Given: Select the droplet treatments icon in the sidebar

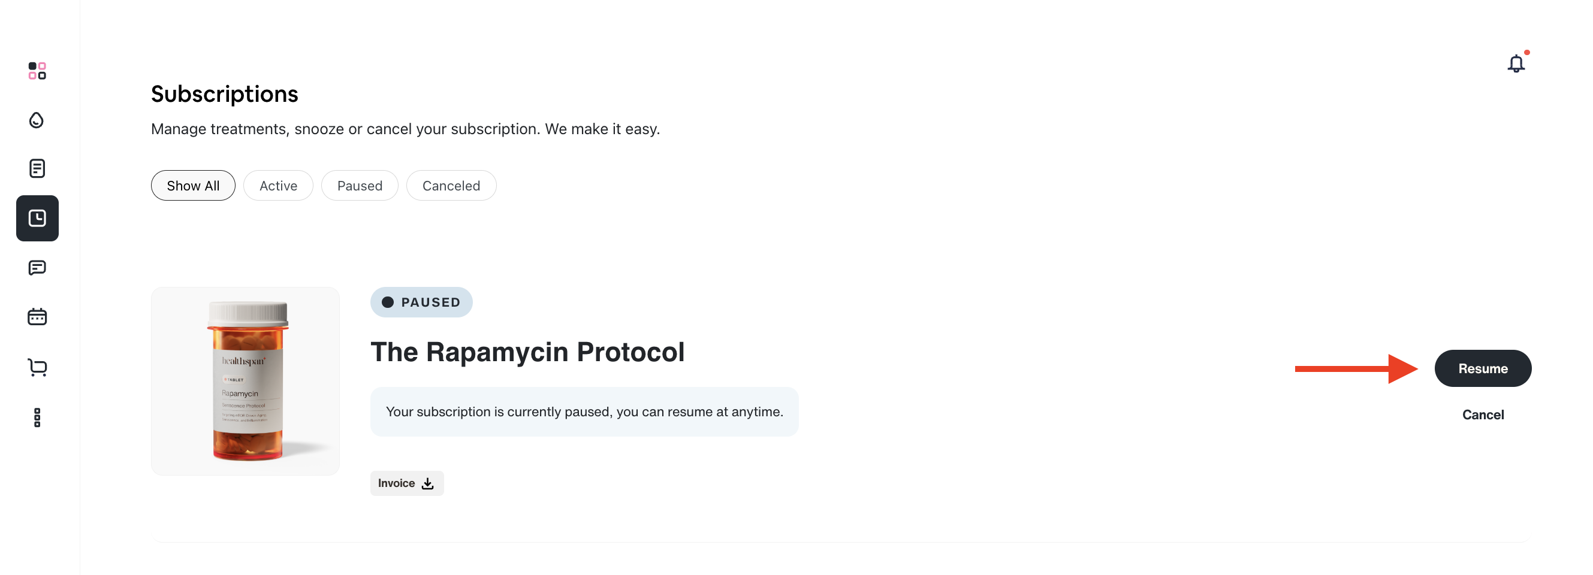Looking at the screenshot, I should pyautogui.click(x=37, y=120).
